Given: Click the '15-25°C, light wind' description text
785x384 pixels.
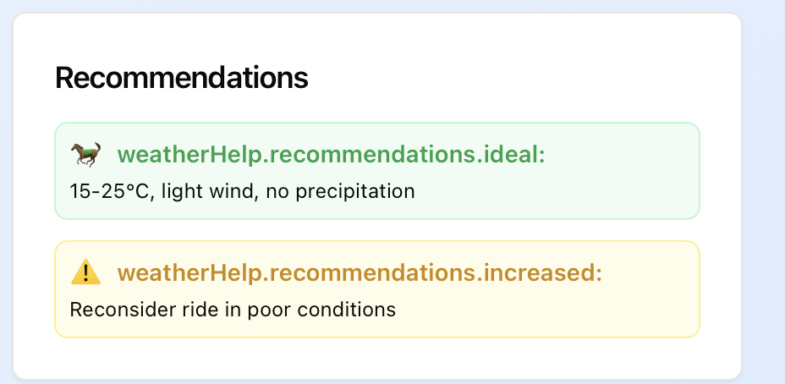Looking at the screenshot, I should 242,191.
